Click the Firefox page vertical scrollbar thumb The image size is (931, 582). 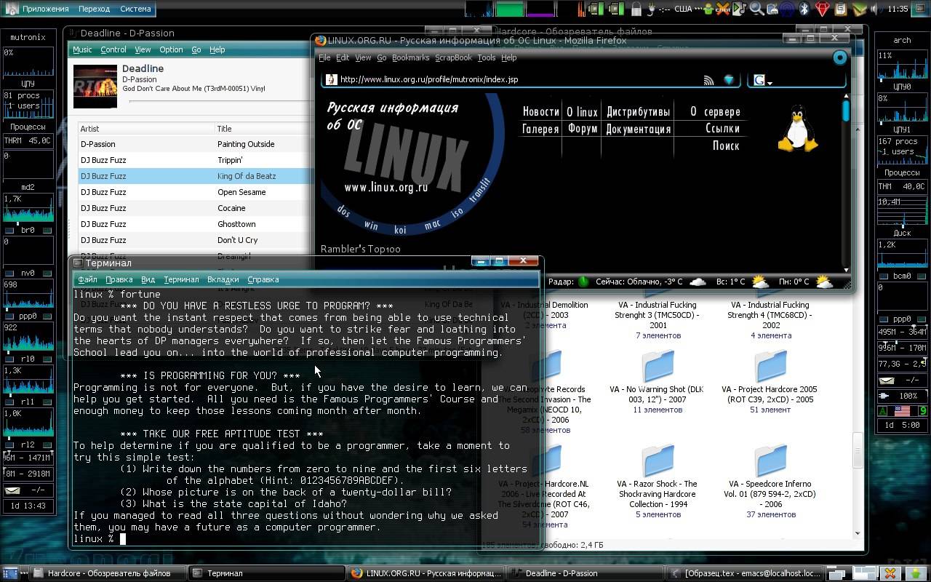point(846,111)
